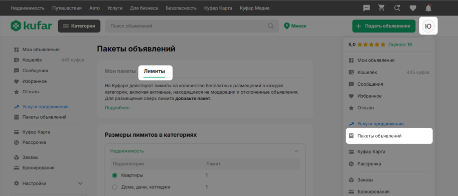Open Путешествия in top navigation
The width and height of the screenshot is (458, 196).
(67, 8)
